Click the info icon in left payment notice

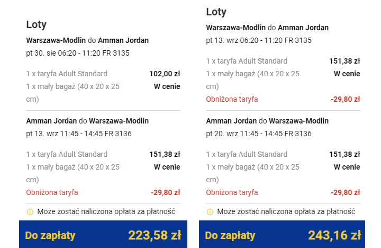(30, 212)
